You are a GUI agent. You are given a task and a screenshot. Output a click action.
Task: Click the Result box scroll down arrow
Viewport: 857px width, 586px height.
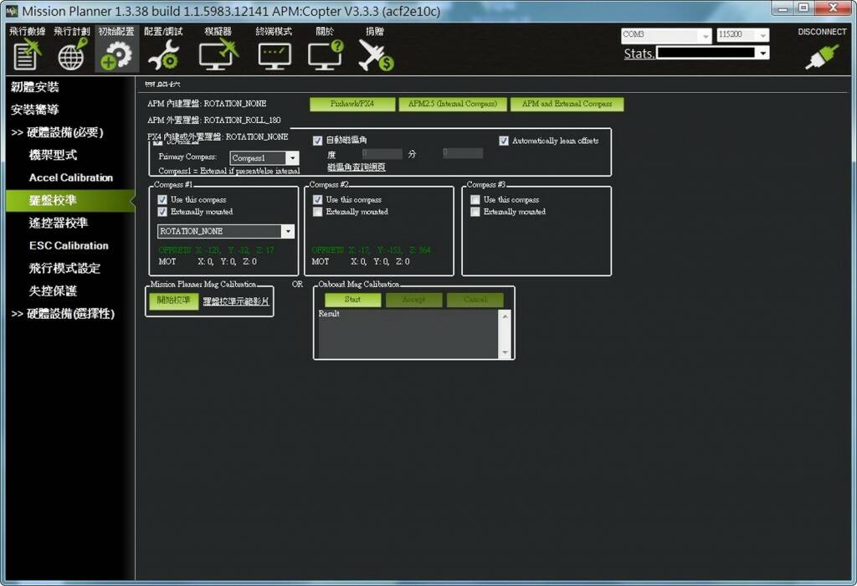pyautogui.click(x=505, y=352)
